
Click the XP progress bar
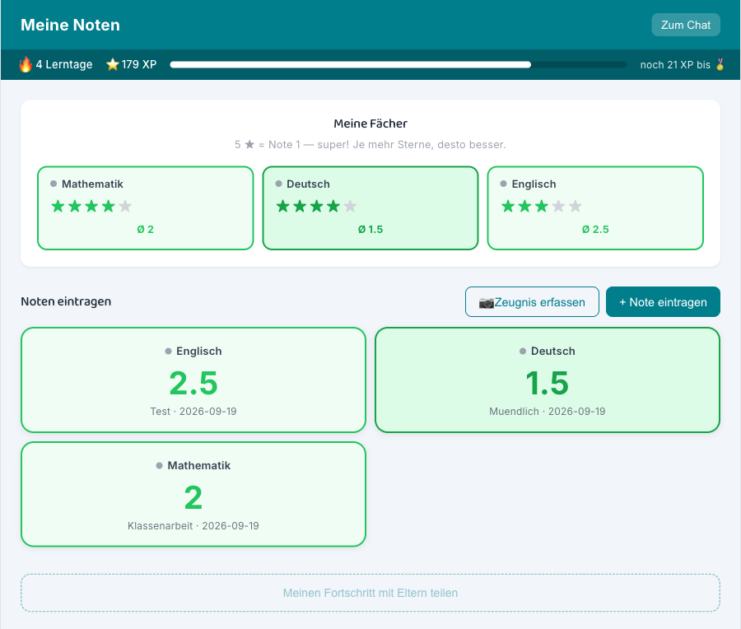(398, 65)
